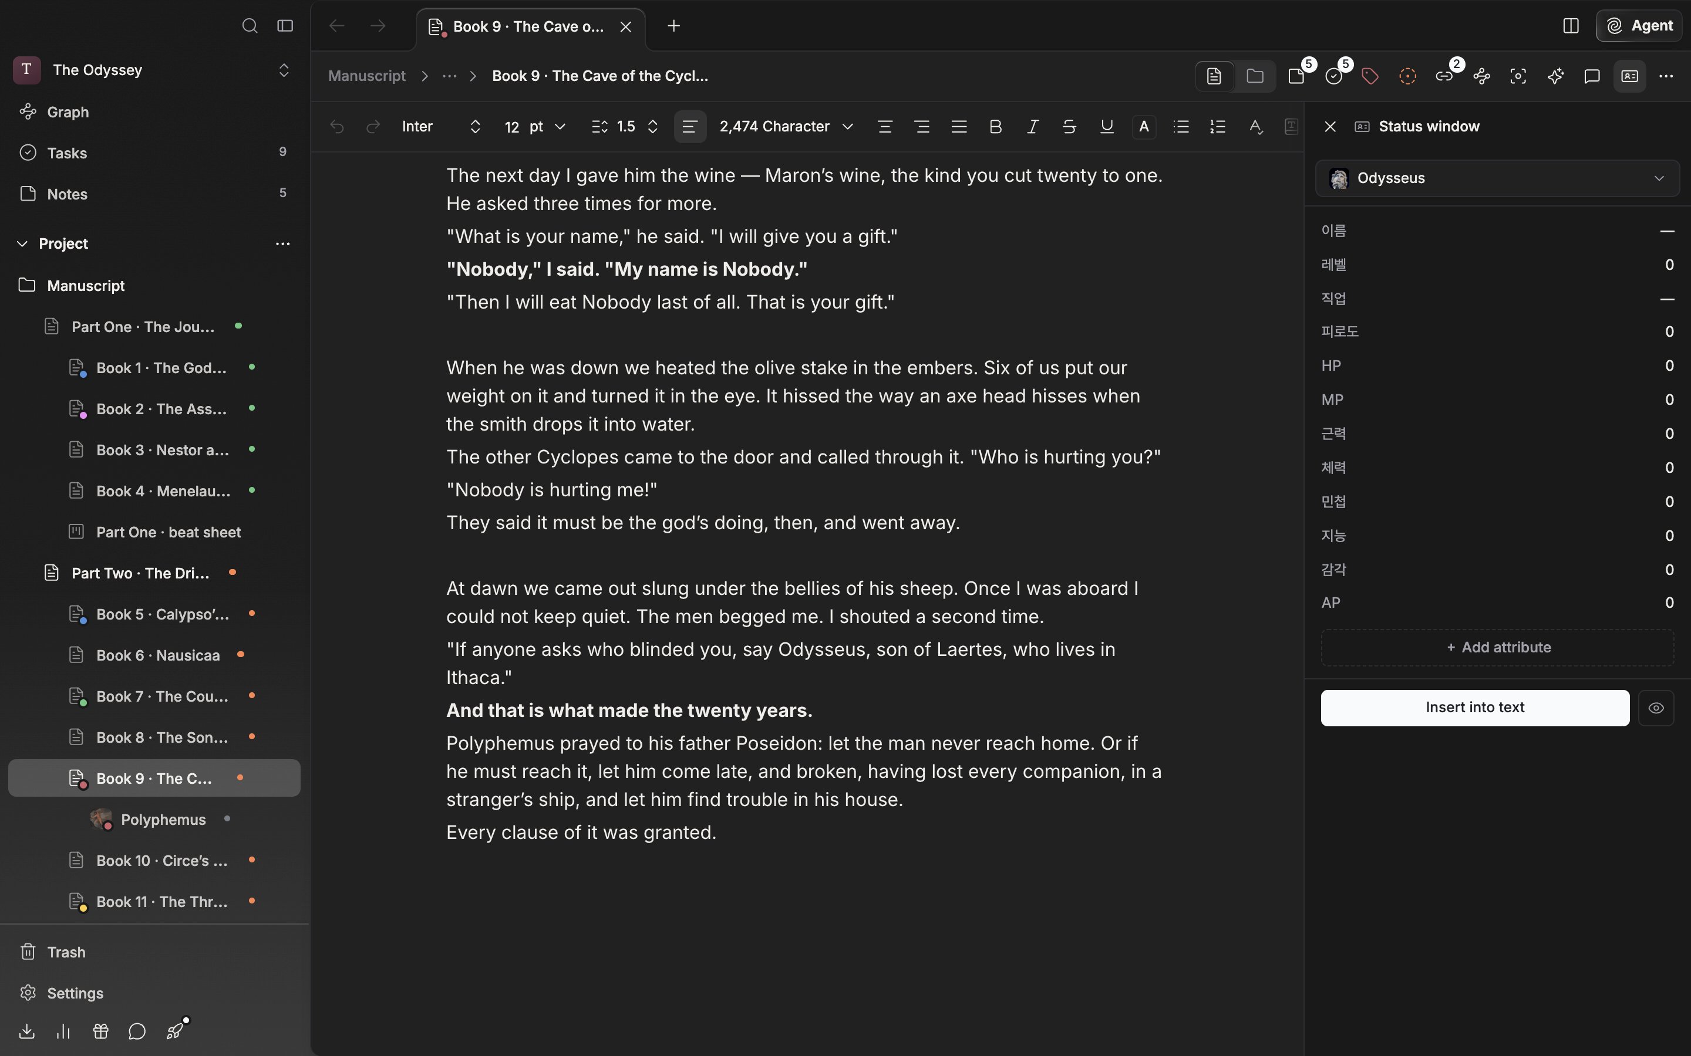This screenshot has width=1691, height=1056.
Task: Click Manuscript in the breadcrumb
Action: coord(367,76)
